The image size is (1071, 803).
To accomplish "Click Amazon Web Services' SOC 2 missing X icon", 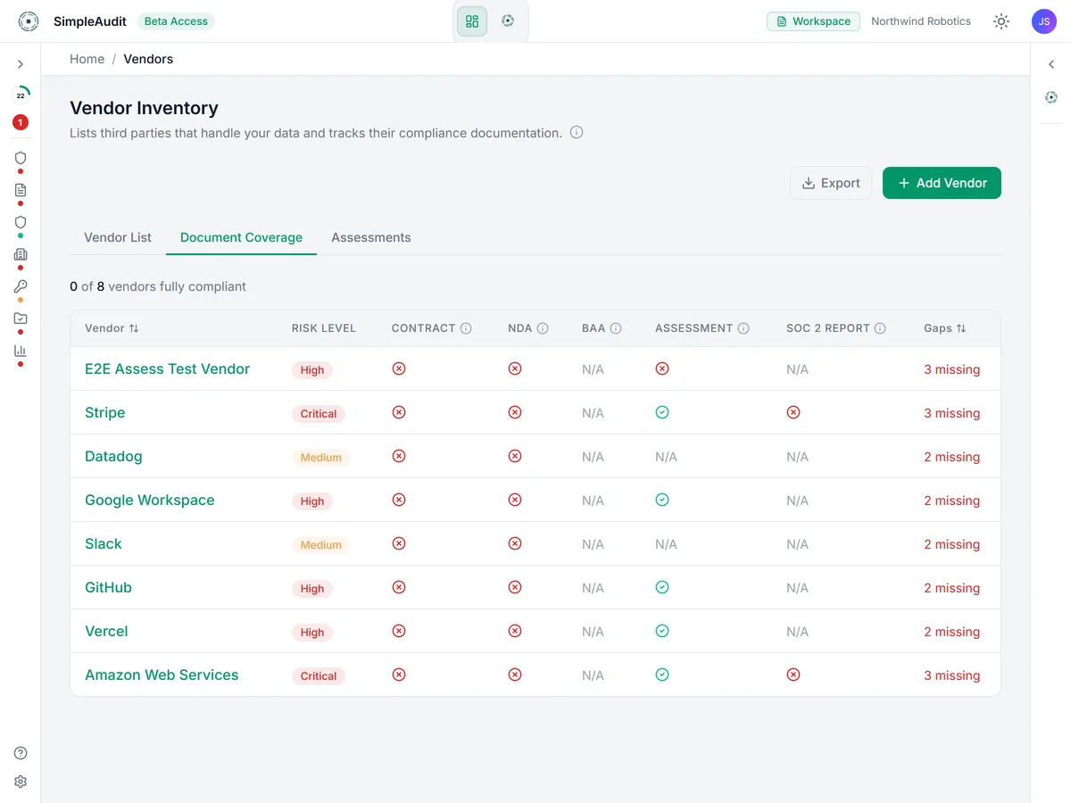I will [793, 675].
